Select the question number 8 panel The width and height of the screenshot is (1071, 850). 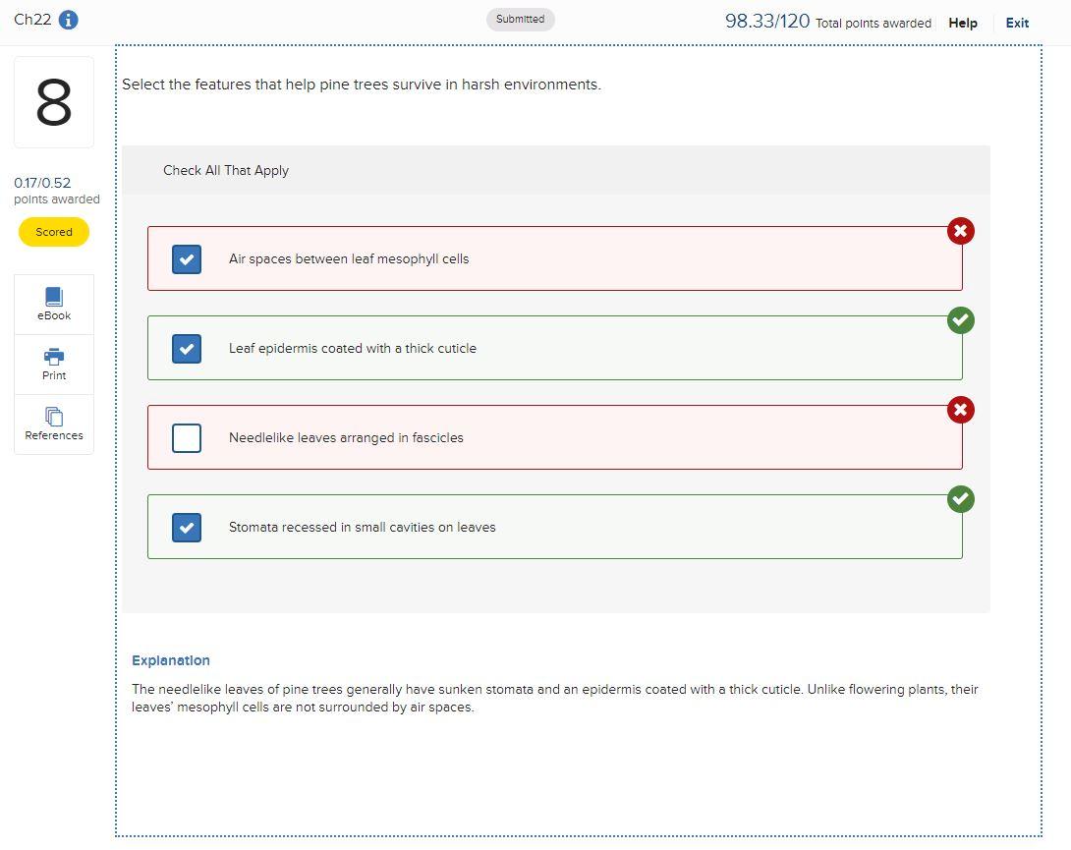(x=53, y=101)
